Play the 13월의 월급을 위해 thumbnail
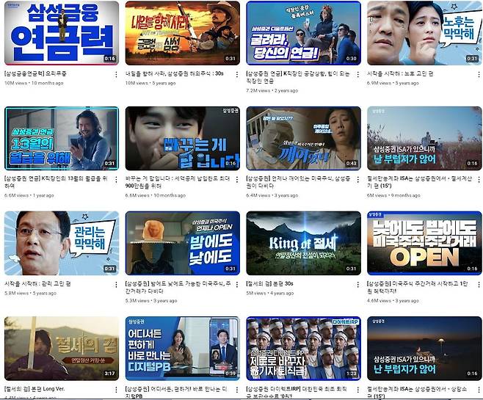 pos(62,138)
